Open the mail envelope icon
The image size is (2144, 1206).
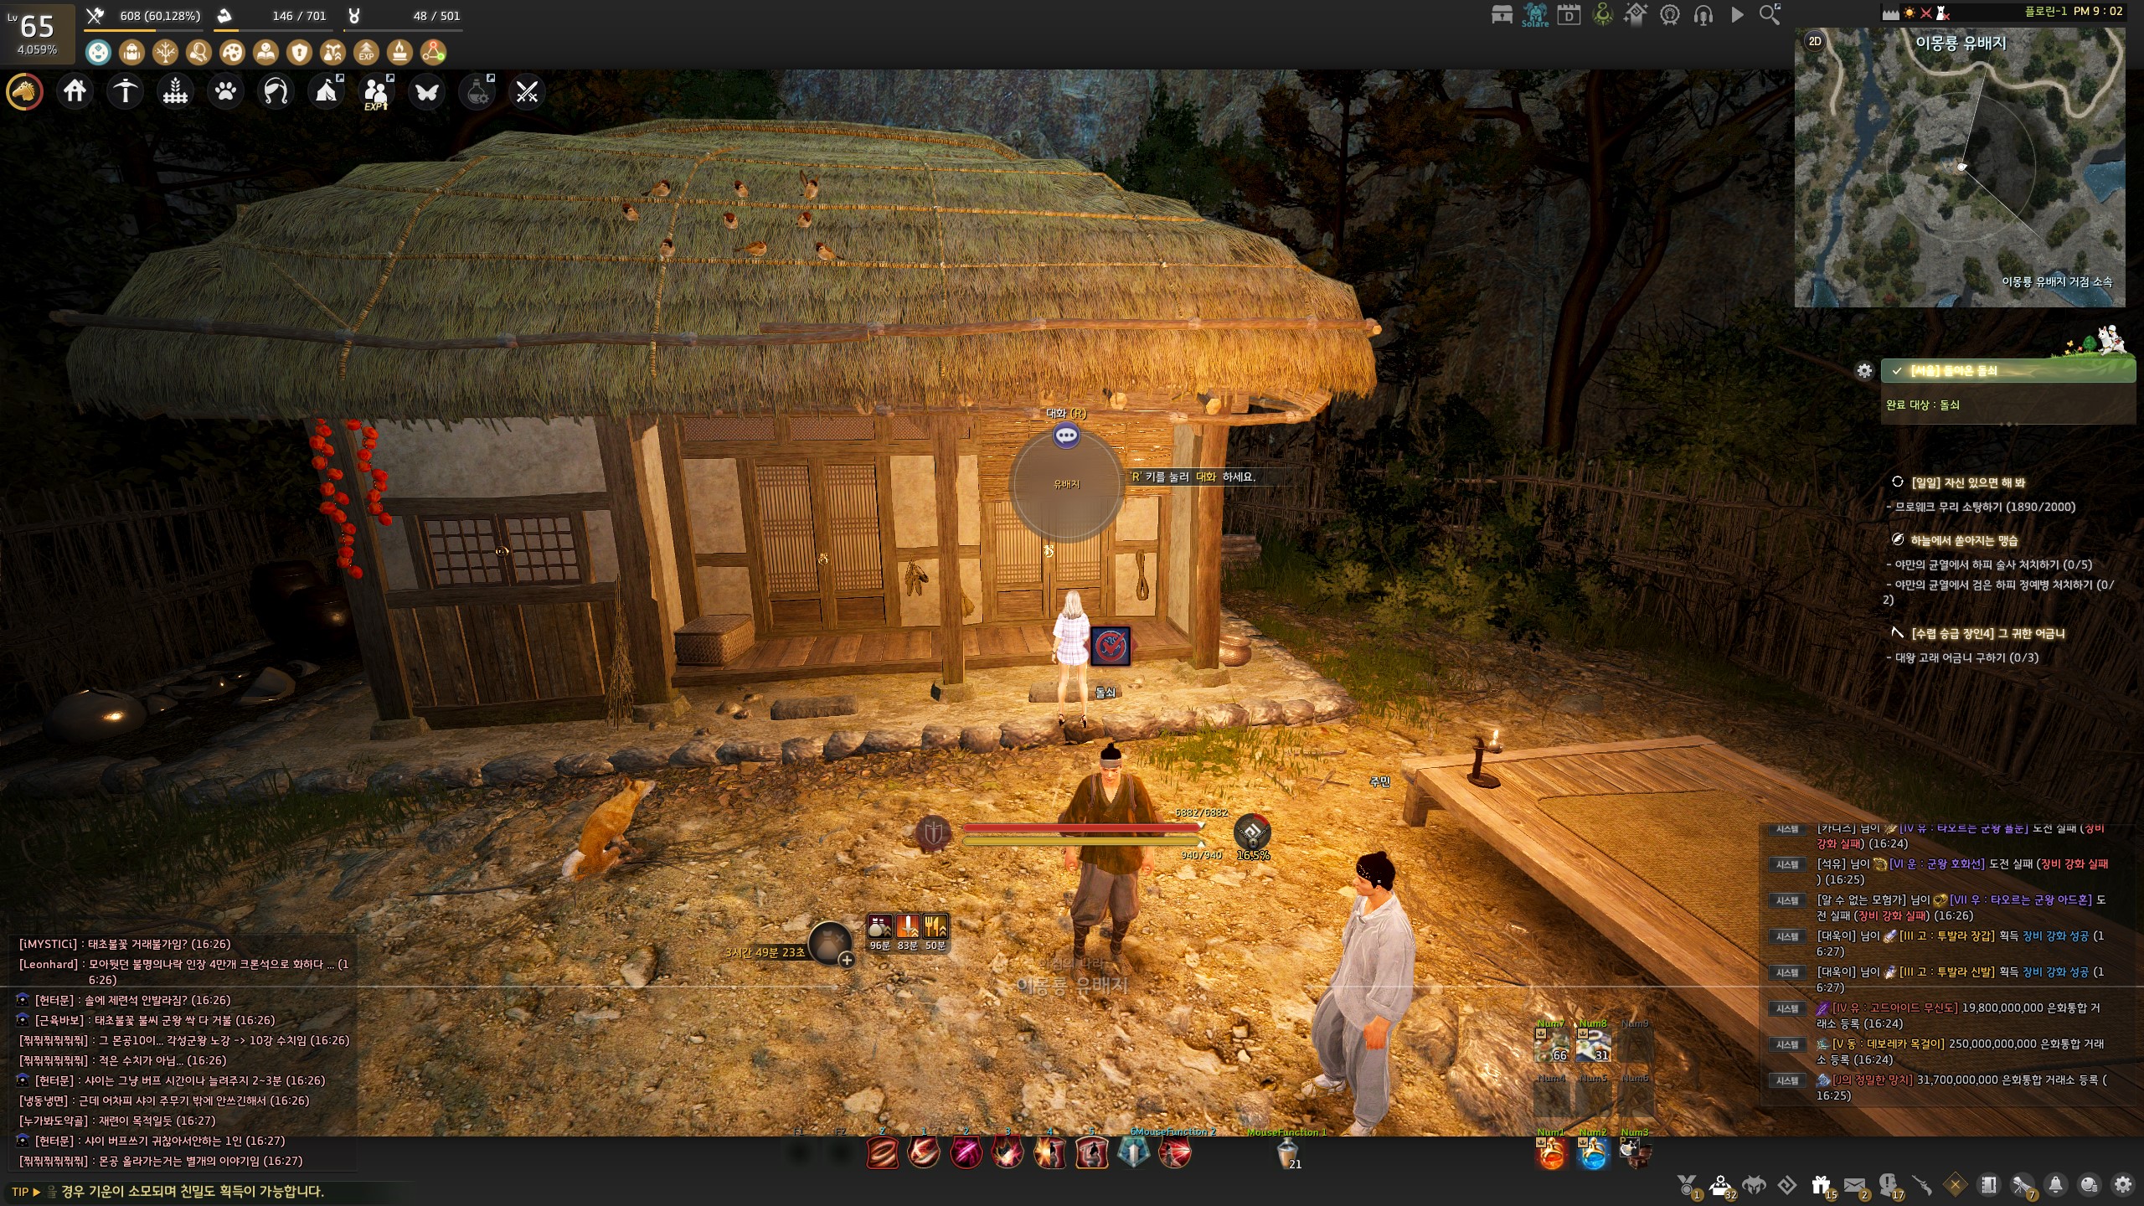(x=1854, y=1185)
